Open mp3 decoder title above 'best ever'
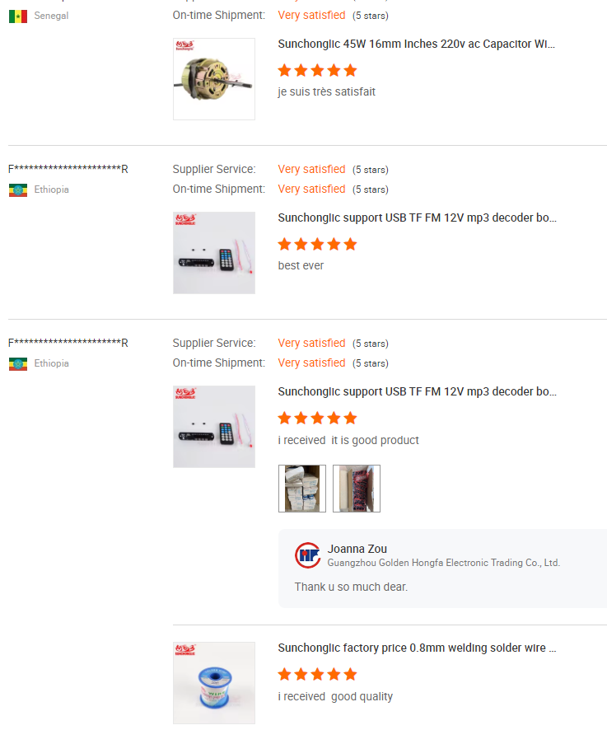 [x=416, y=218]
